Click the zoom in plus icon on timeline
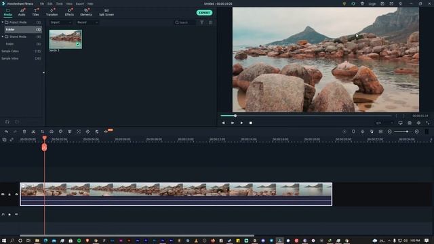Image resolution: width=434 pixels, height=244 pixels. pos(417,131)
